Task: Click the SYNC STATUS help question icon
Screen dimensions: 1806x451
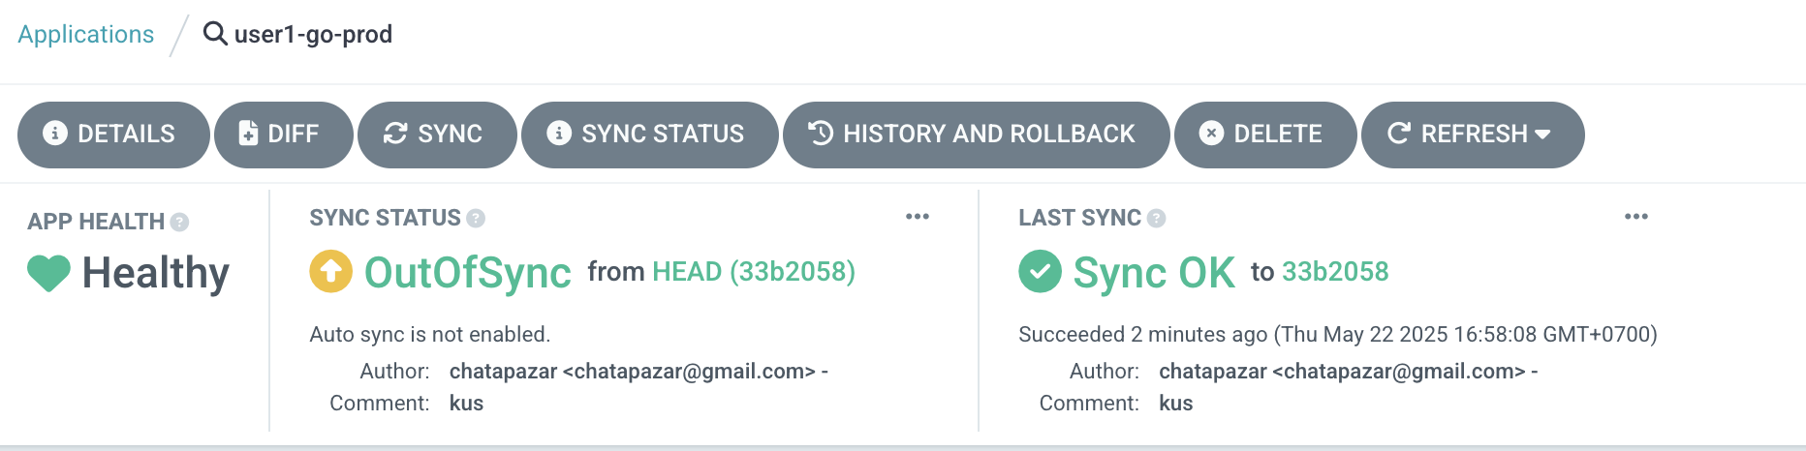Action: point(476,218)
